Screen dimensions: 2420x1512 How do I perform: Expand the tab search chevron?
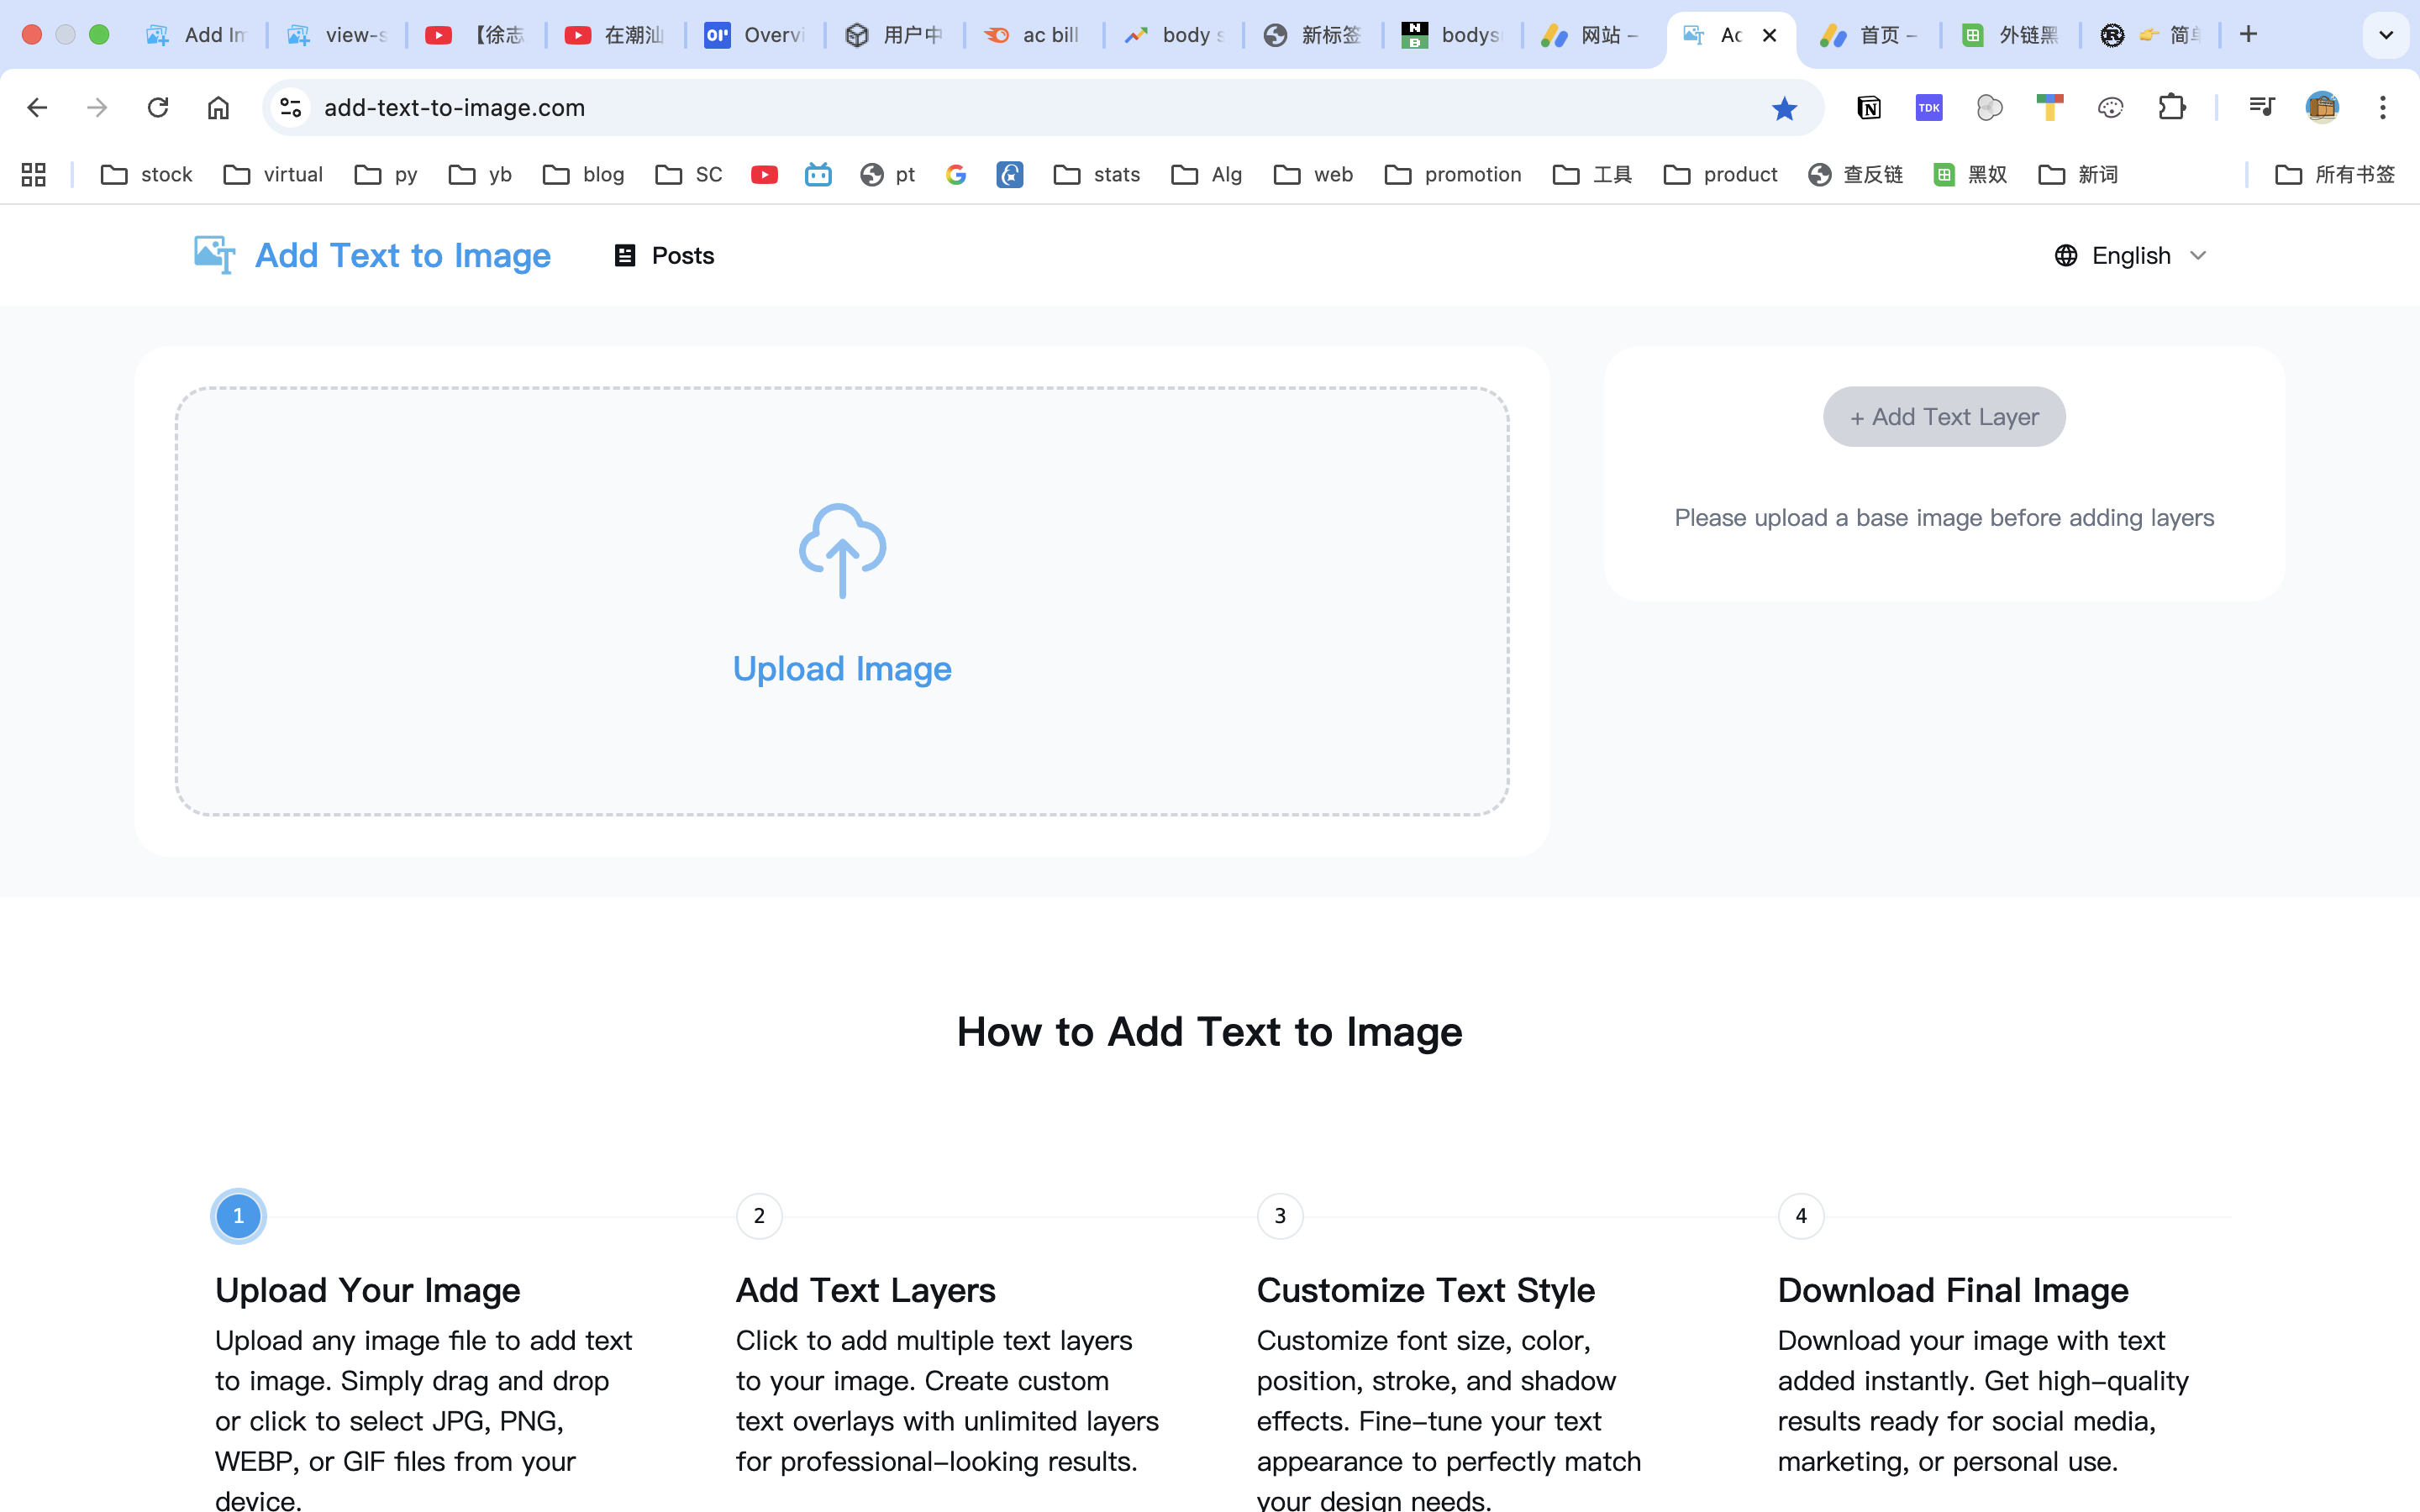coord(2385,35)
